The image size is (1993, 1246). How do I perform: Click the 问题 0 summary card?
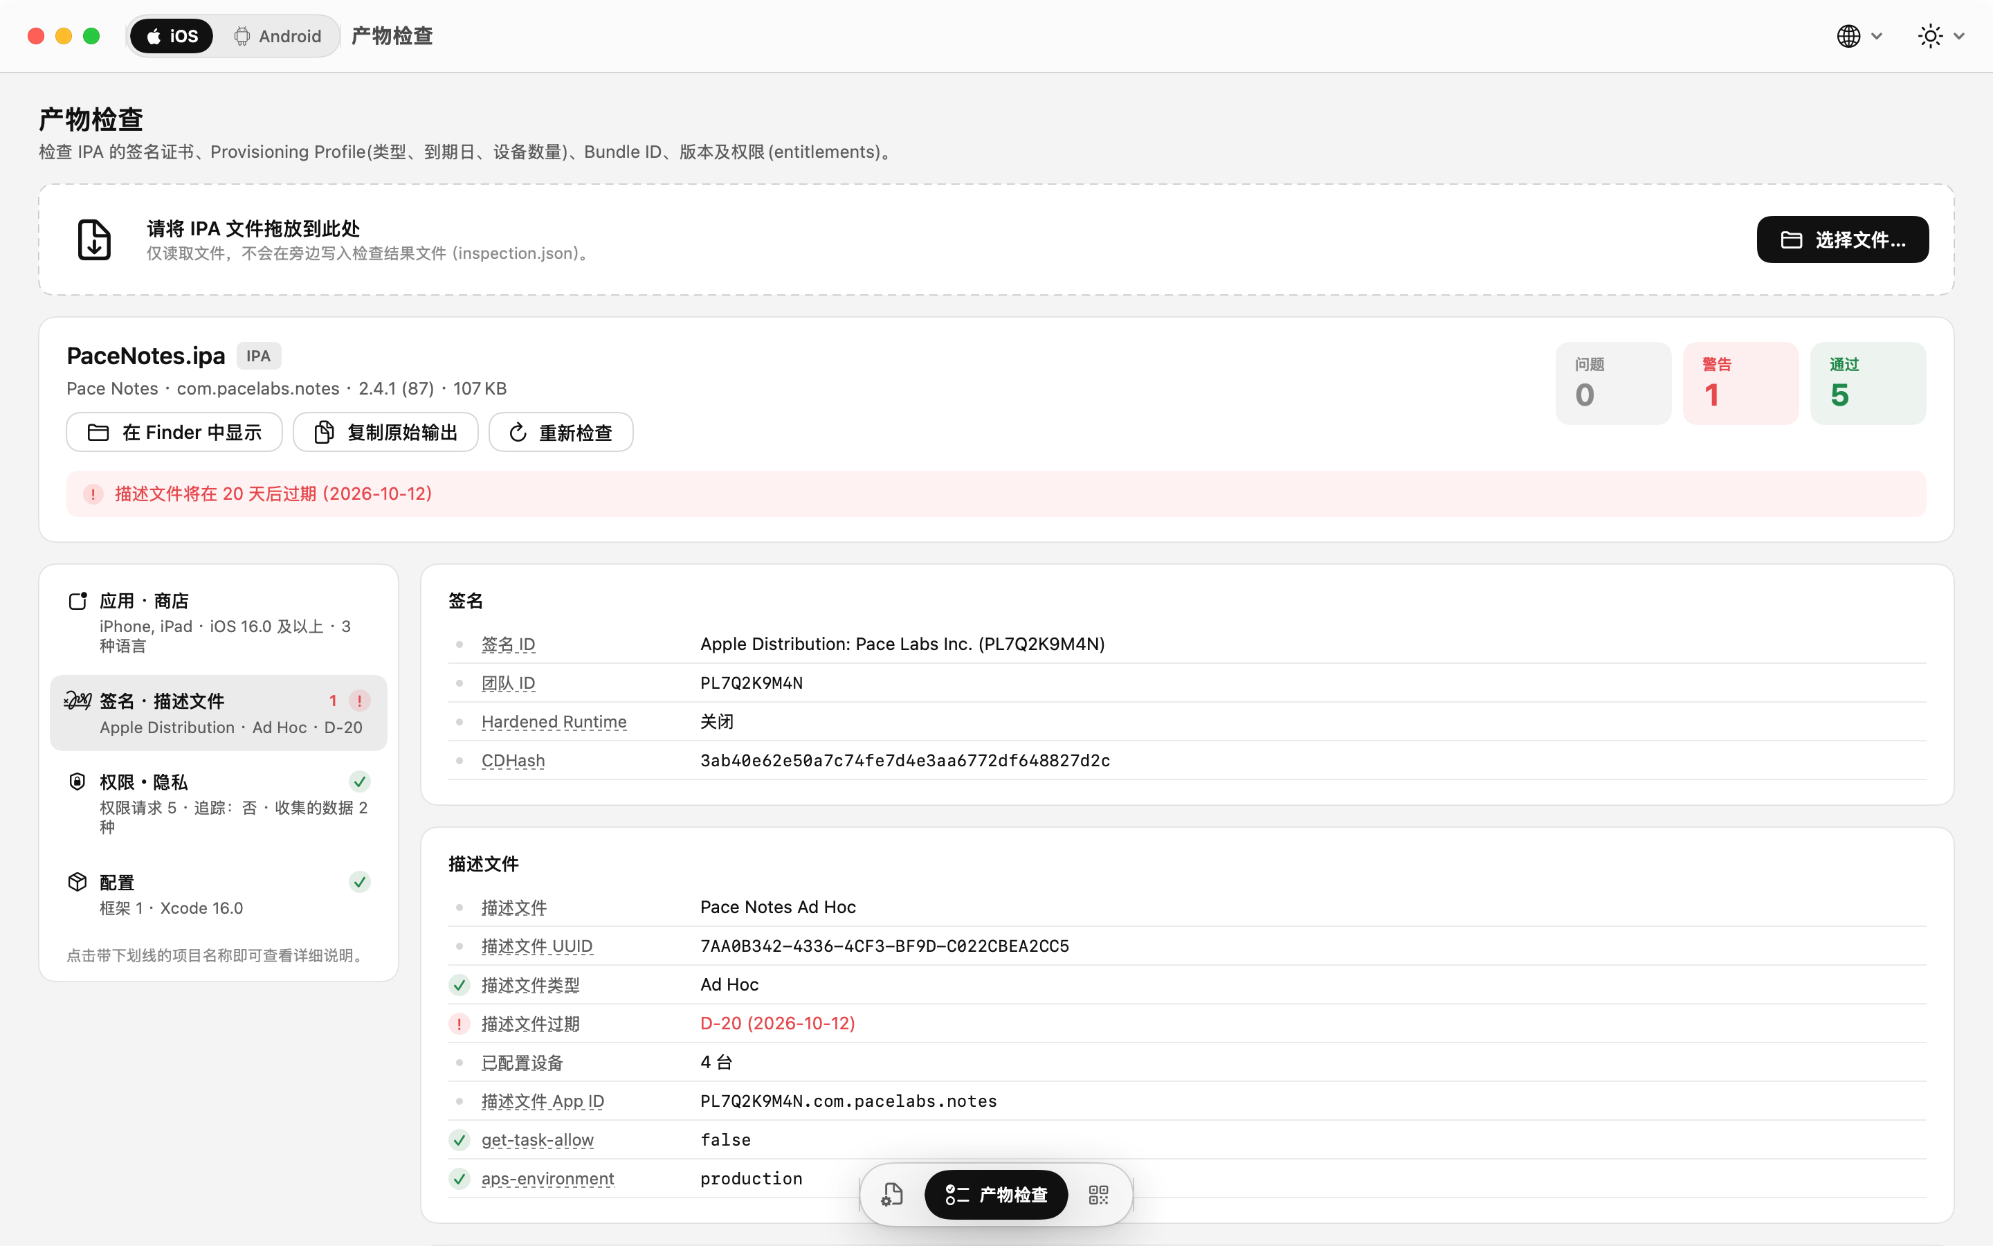coord(1613,383)
